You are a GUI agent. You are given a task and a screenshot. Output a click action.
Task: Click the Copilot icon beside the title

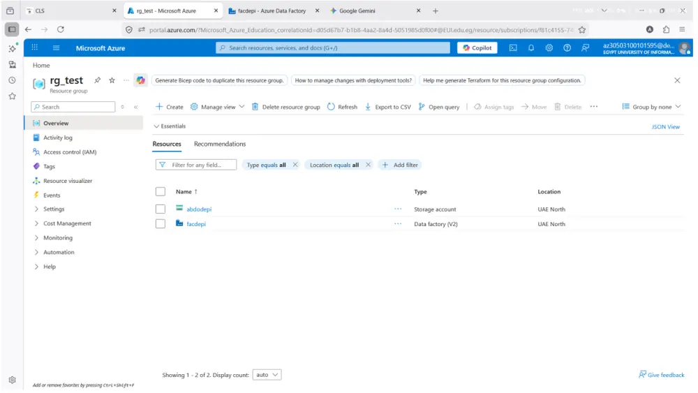point(141,80)
